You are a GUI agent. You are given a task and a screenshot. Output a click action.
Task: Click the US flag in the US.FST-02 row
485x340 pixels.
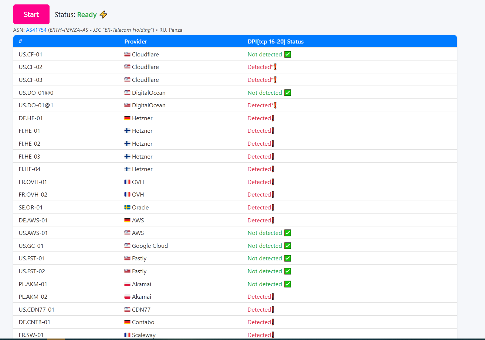(x=127, y=271)
